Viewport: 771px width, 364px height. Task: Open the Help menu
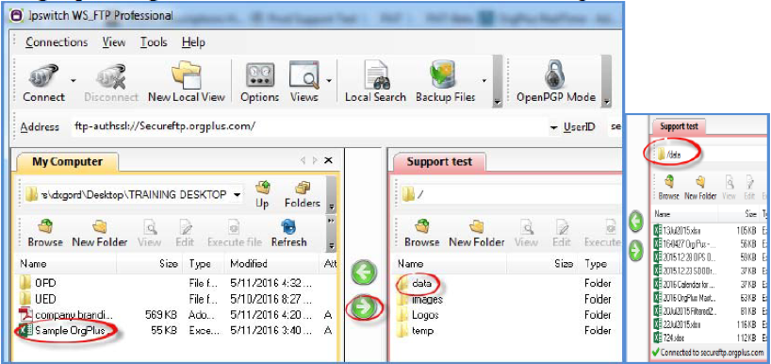pos(193,42)
